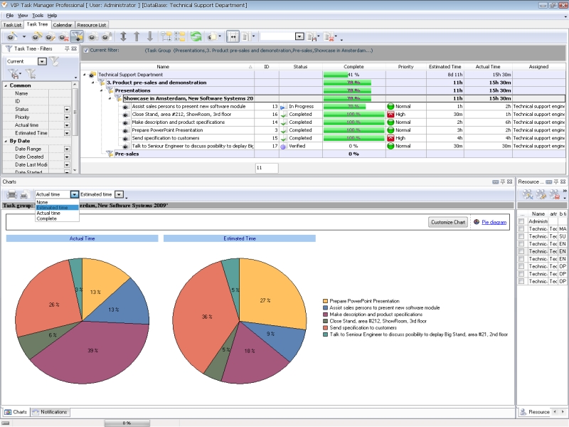Viewport: 569px width, 427px height.
Task: Open the File menu
Action: (10, 16)
